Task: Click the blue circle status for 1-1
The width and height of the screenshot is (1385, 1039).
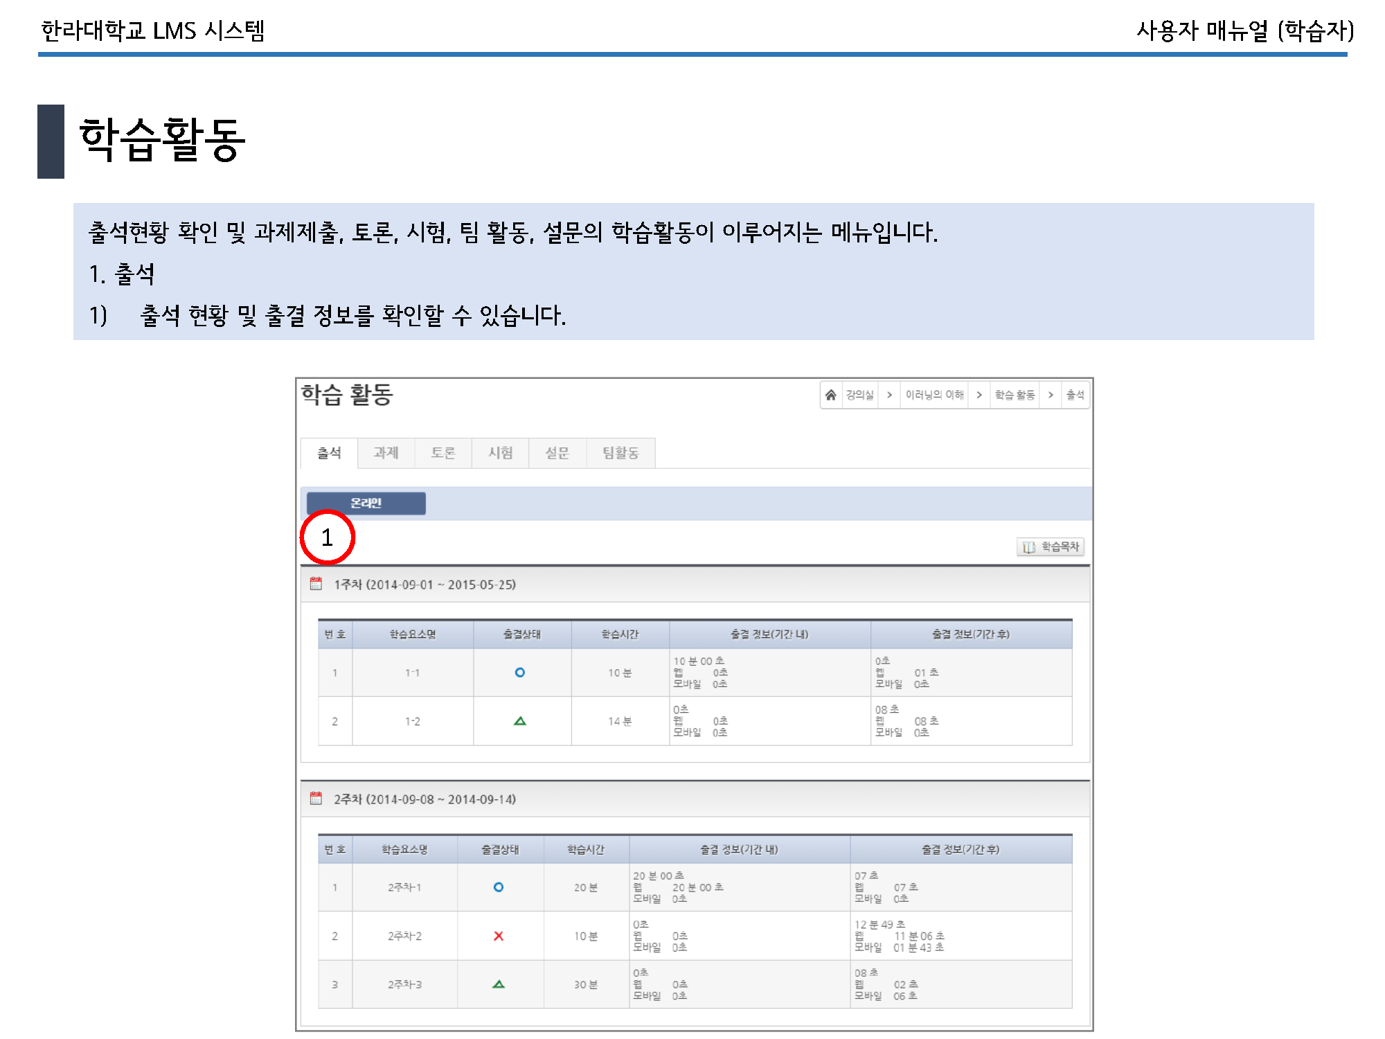Action: [x=520, y=673]
